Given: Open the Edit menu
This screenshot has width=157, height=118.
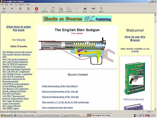Looking at the screenshot, I should pyautogui.click(x=6, y=4).
